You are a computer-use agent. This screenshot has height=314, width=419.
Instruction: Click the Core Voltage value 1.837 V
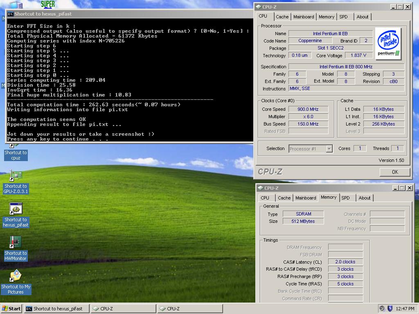pos(358,55)
